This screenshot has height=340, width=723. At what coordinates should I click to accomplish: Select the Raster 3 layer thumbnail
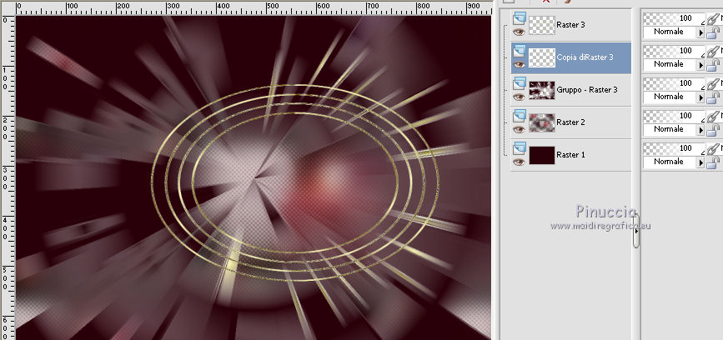[x=542, y=25]
